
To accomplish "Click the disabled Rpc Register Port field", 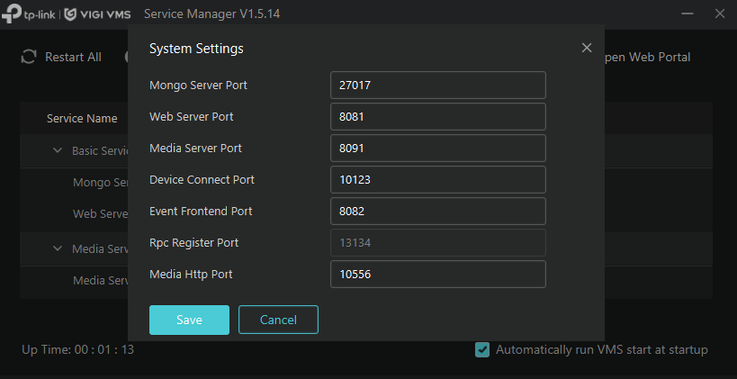I will tap(437, 243).
